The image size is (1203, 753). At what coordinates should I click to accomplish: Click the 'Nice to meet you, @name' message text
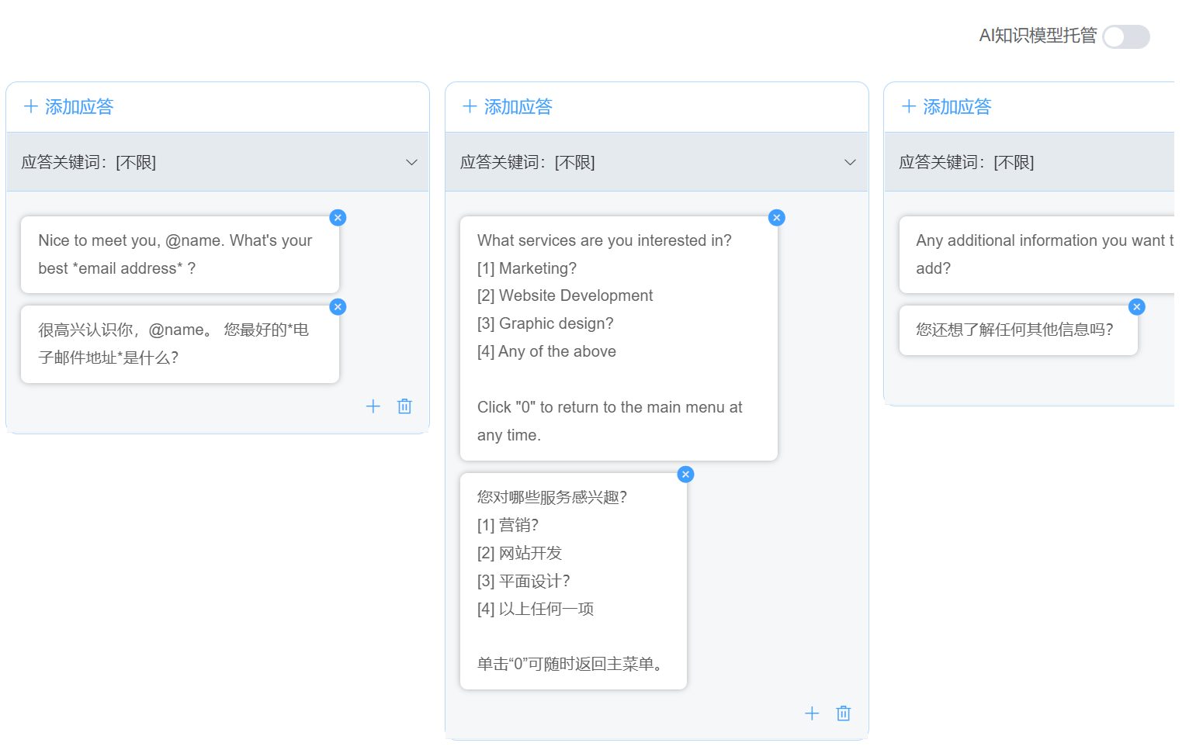[x=175, y=254]
